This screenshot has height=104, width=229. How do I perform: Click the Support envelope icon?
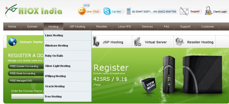pyautogui.click(x=184, y=11)
